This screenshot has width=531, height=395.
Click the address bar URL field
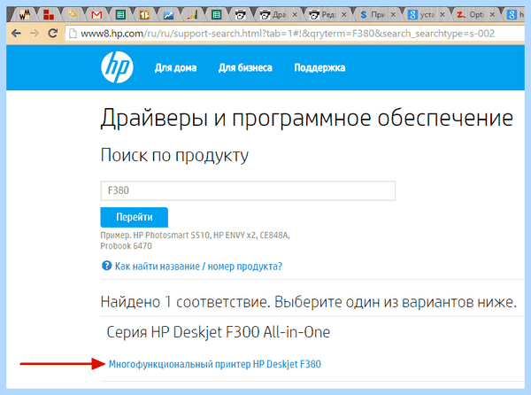point(295,34)
